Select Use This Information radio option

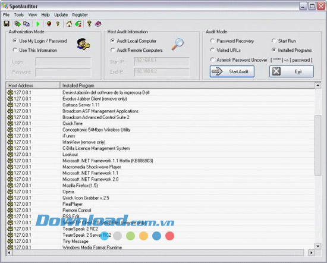click(35, 50)
